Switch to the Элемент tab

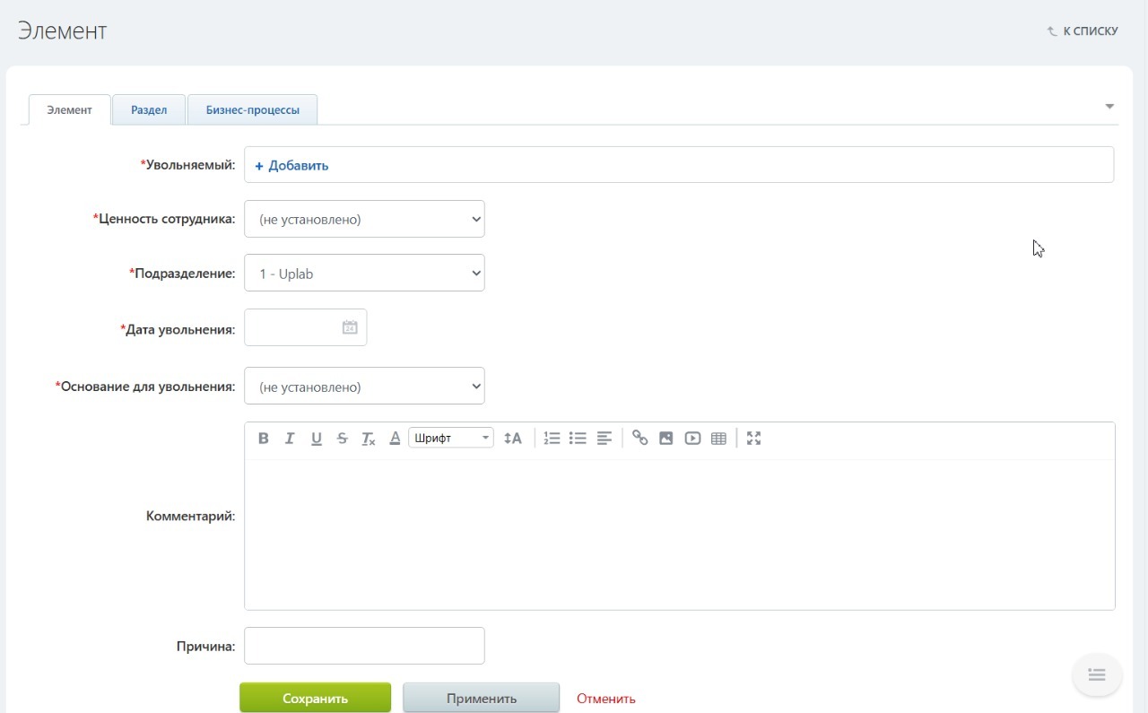69,110
